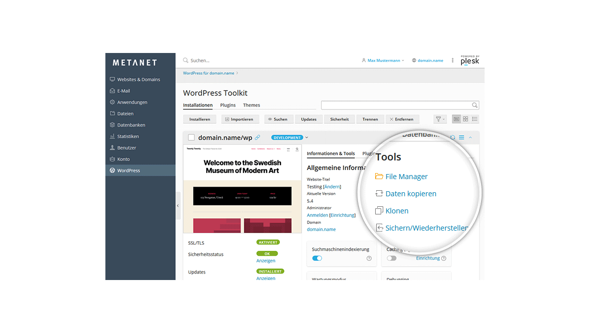Click the Ändern link beside Testing
The image size is (590, 333).
pos(332,187)
